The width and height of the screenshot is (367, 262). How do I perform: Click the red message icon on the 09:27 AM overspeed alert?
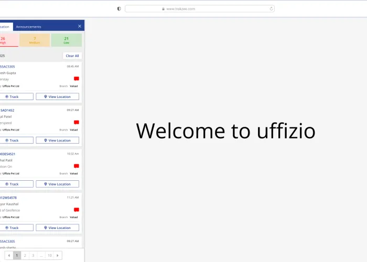[x=76, y=122]
